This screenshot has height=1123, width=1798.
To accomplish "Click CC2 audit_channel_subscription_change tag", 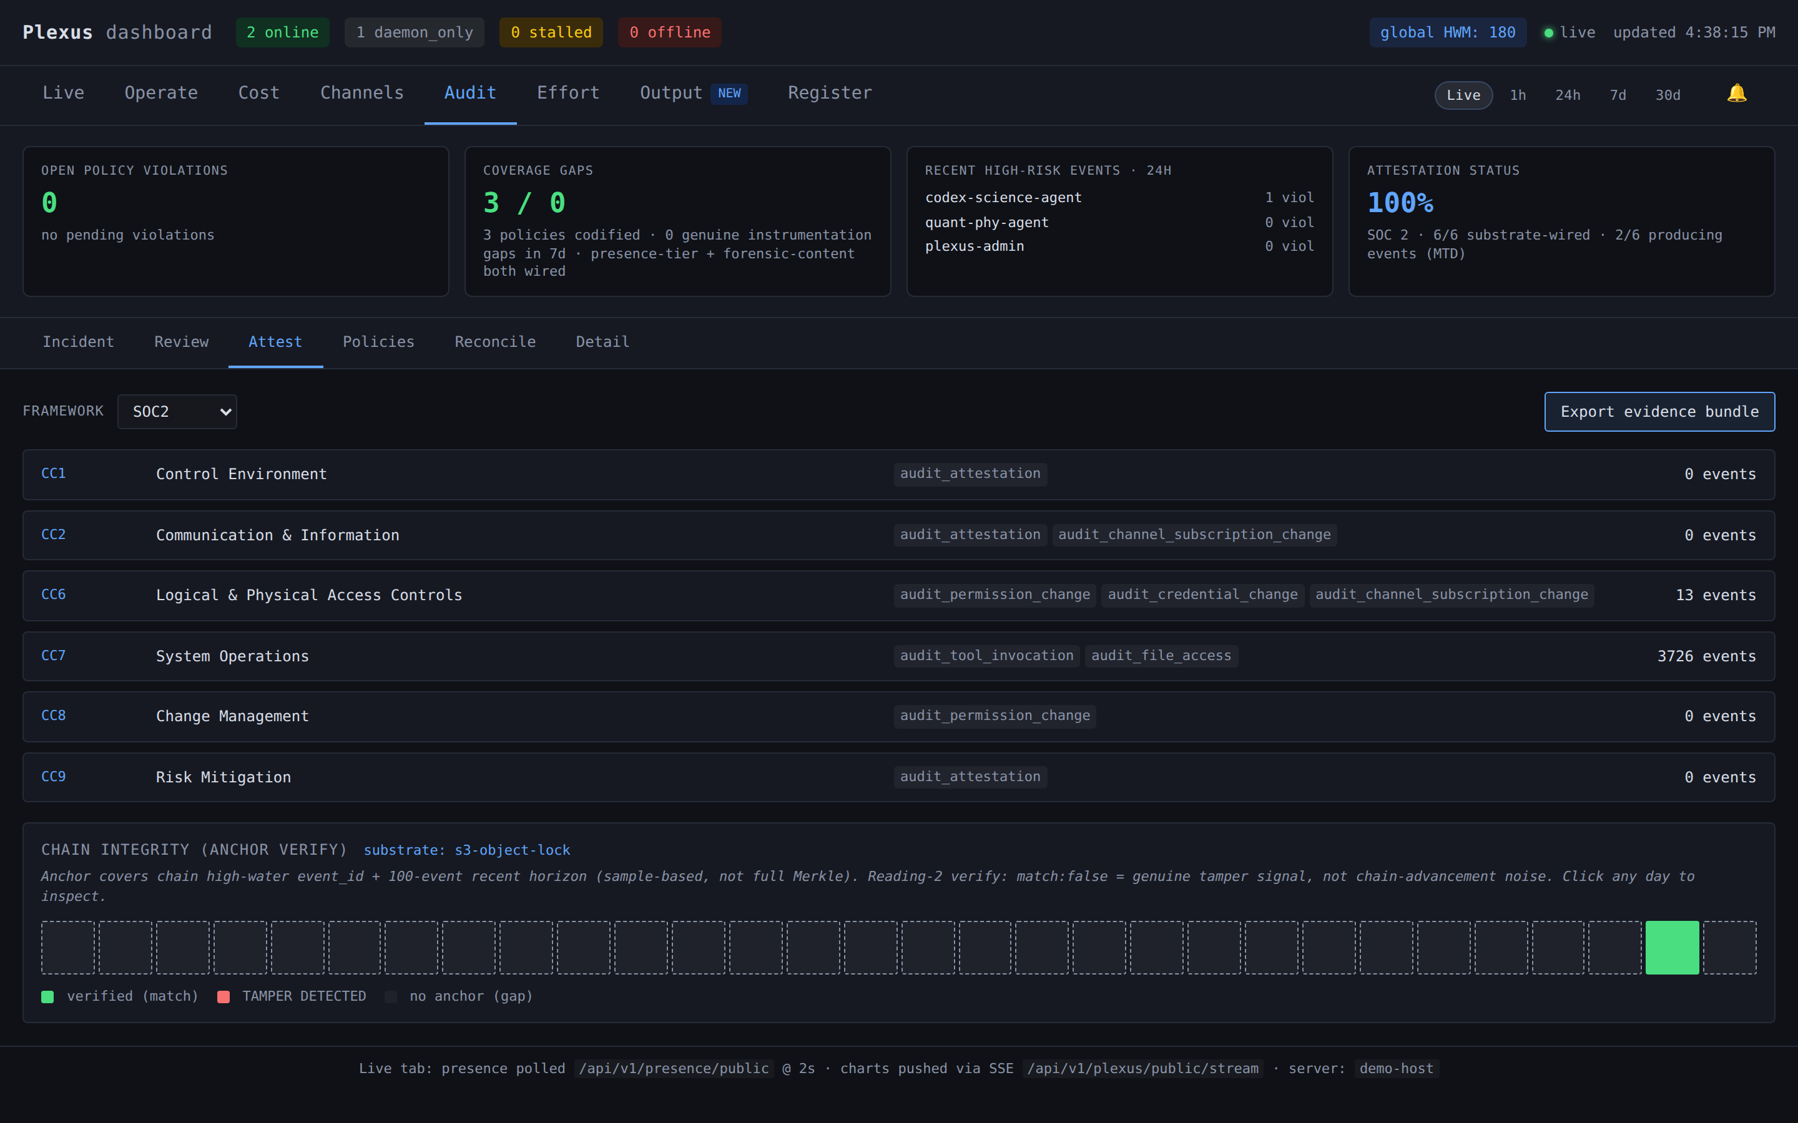I will (1195, 535).
